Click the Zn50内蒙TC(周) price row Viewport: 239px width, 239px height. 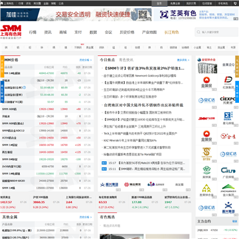[47, 167]
